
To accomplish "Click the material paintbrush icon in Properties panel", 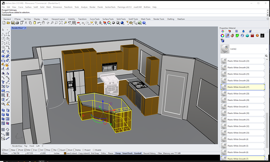I will [227, 36].
